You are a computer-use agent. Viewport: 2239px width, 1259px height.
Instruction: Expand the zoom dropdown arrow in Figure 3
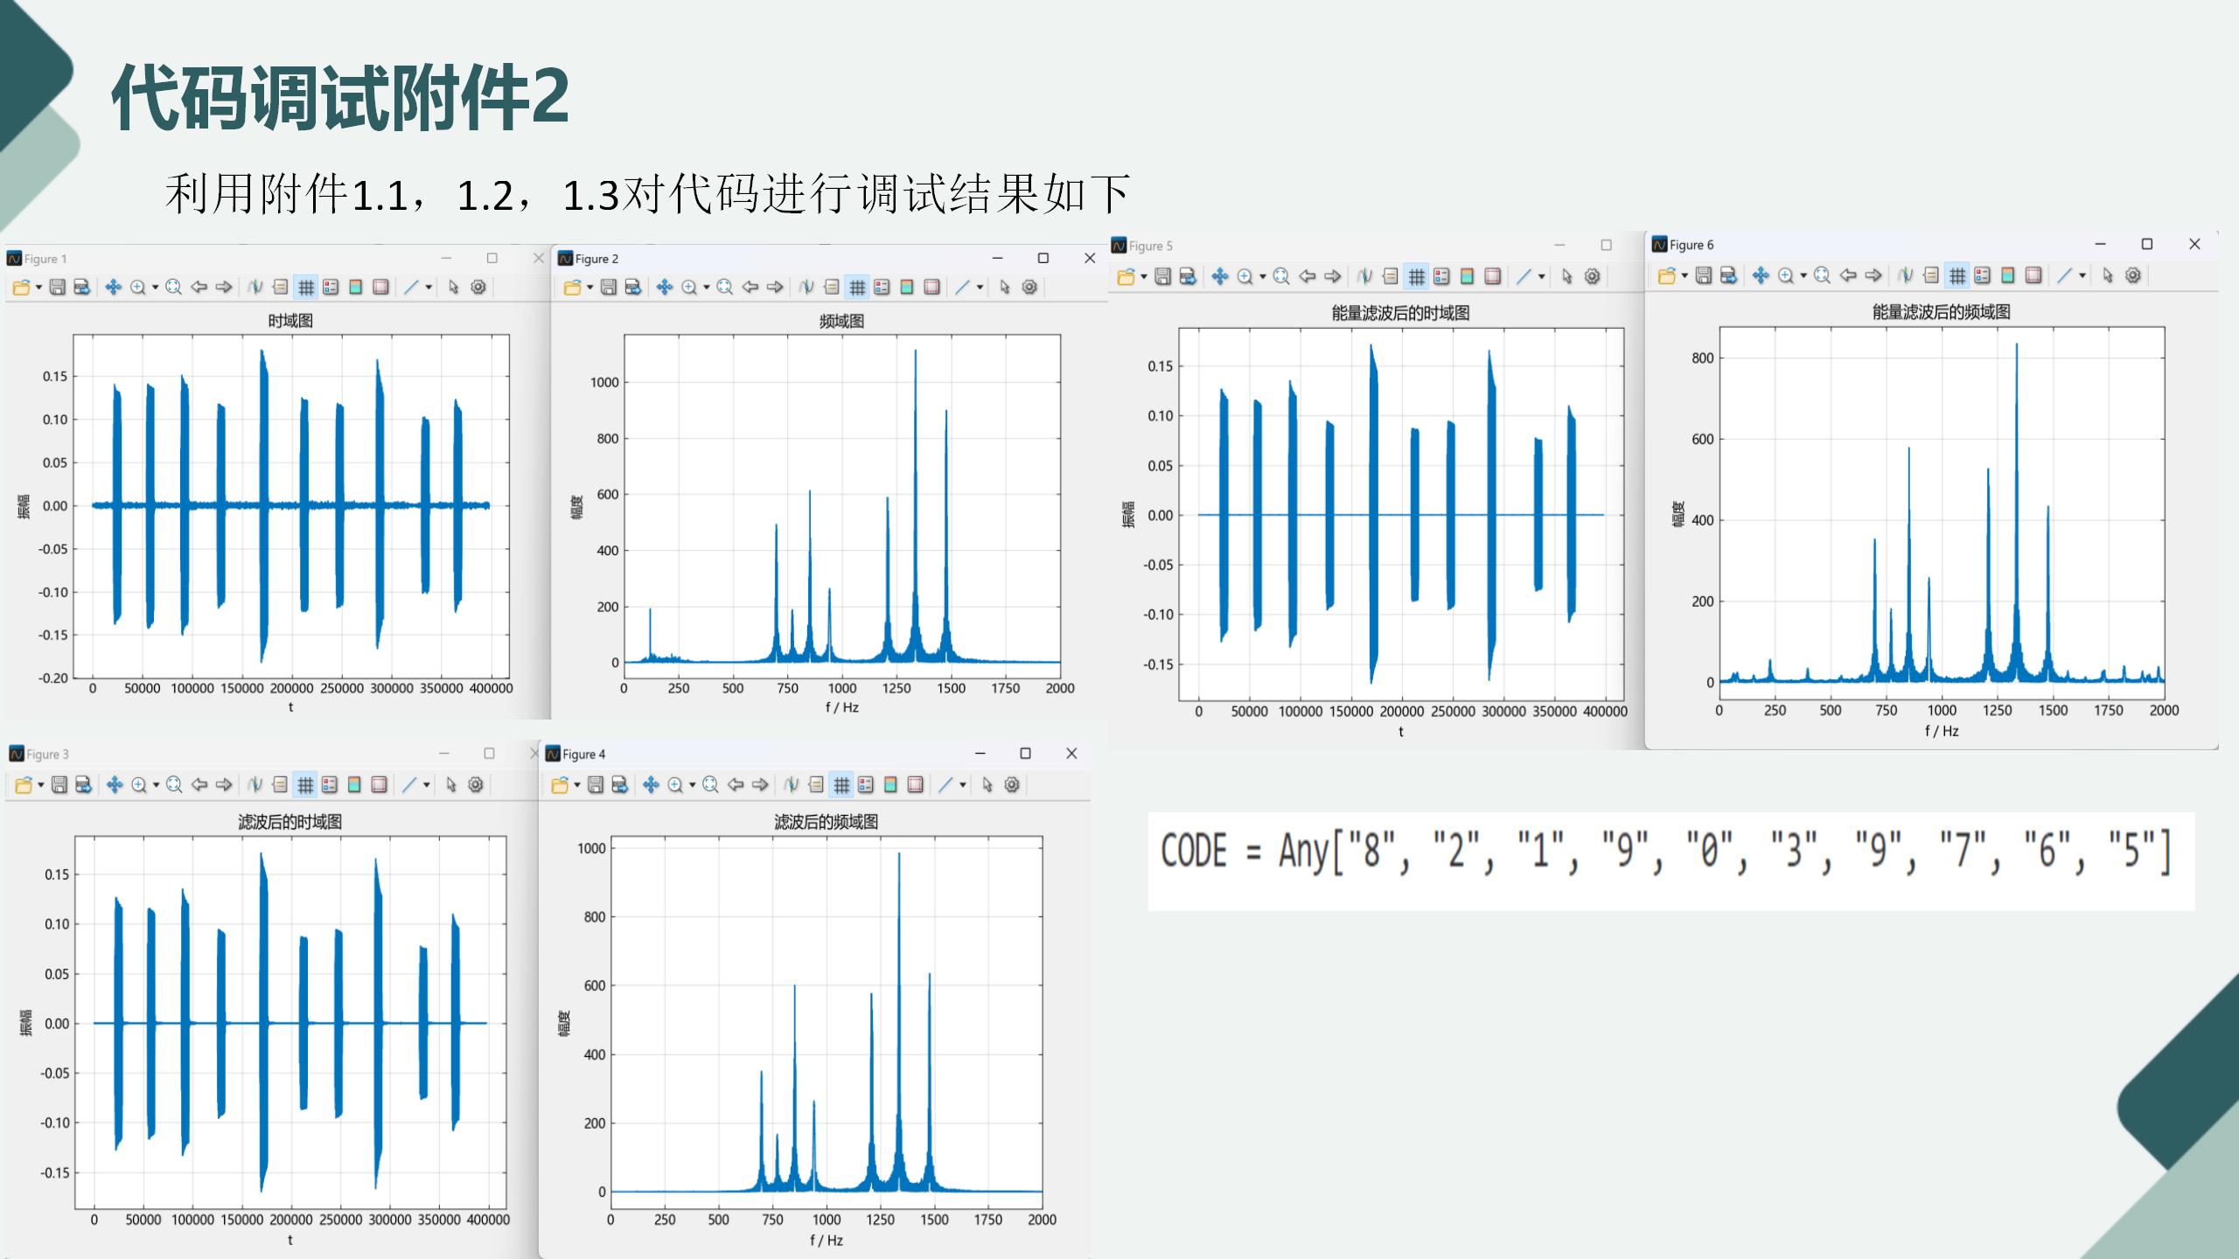(156, 784)
